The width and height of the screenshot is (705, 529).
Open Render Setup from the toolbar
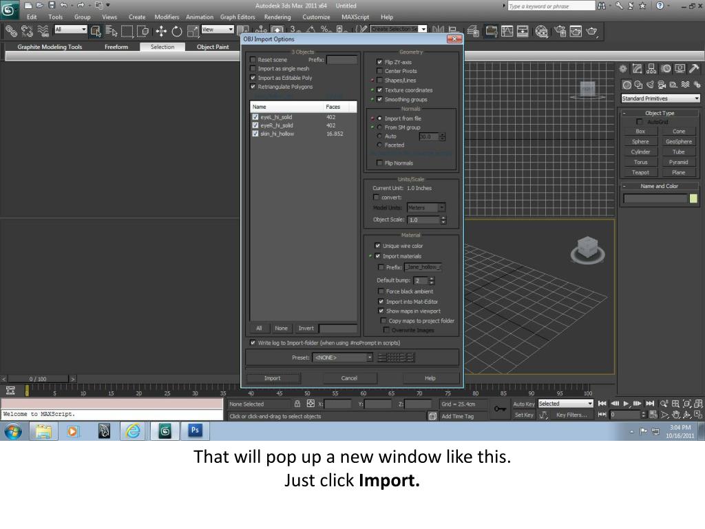coord(560,31)
